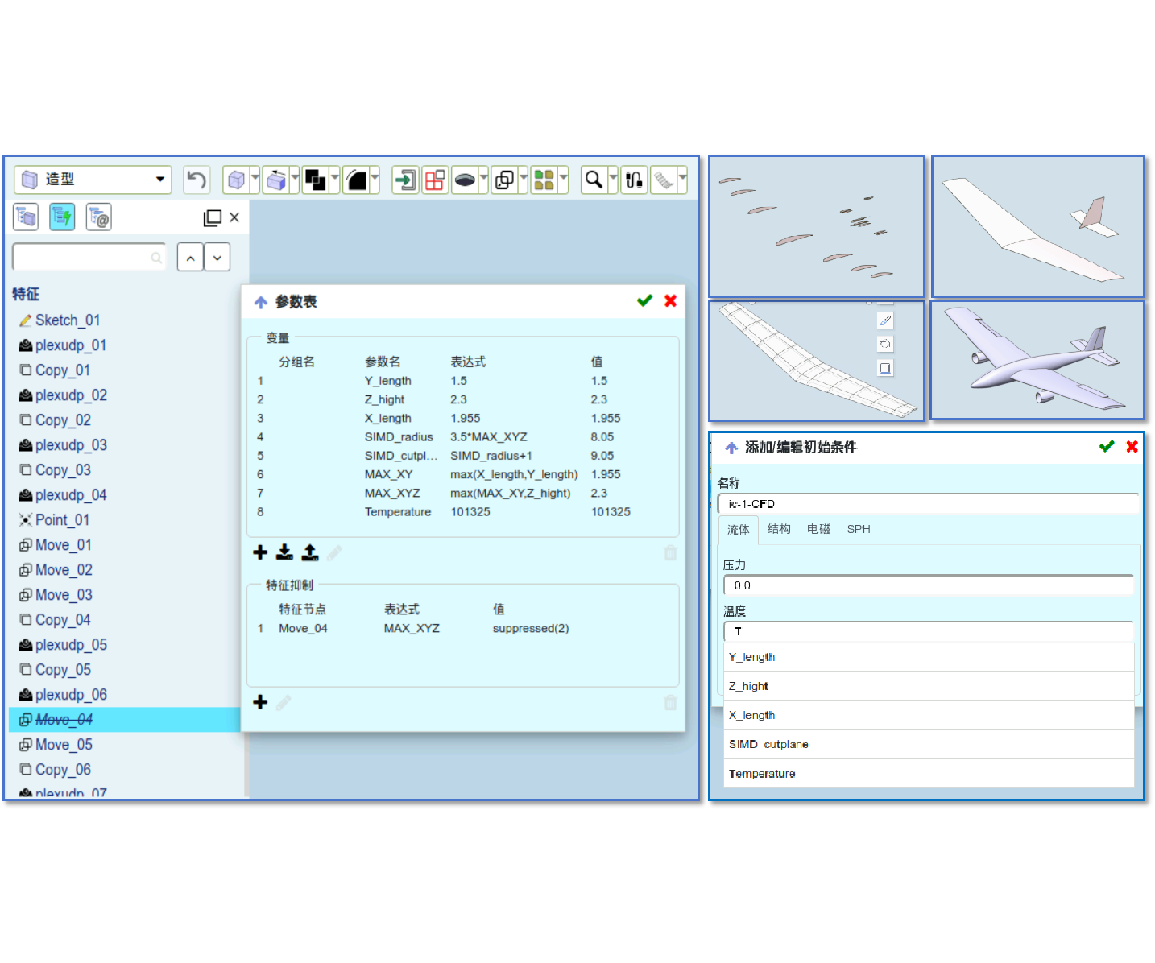The image size is (1155, 963).
Task: Click the undo arrow in the toolbar
Action: click(196, 180)
